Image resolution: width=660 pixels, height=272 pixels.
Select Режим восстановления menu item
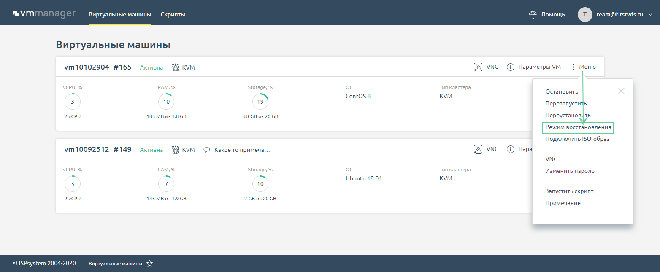(578, 127)
